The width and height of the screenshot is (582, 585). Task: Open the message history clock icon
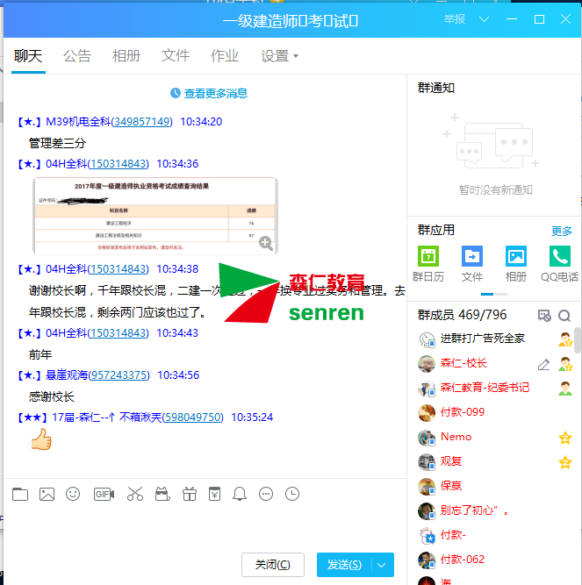coord(292,494)
